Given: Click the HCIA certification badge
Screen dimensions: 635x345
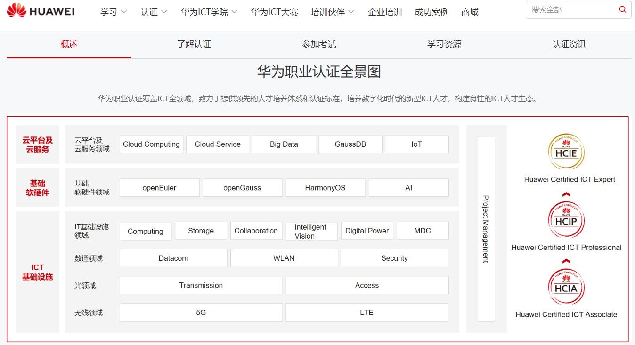Looking at the screenshot, I should (566, 287).
